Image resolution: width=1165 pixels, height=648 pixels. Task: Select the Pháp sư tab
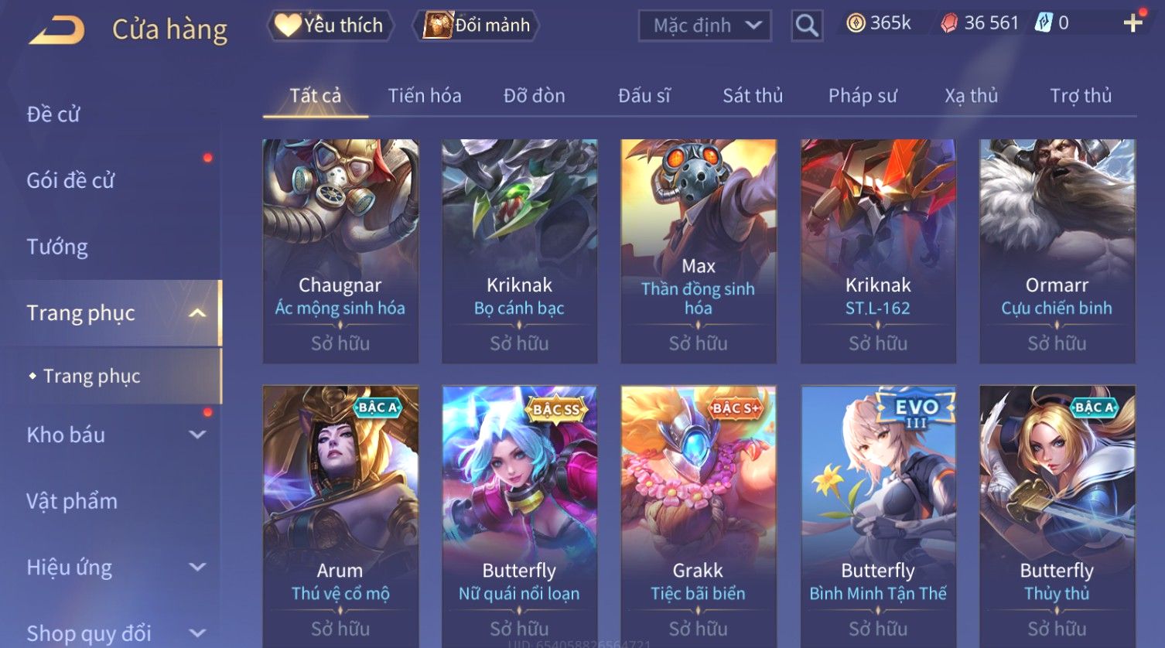pos(863,96)
